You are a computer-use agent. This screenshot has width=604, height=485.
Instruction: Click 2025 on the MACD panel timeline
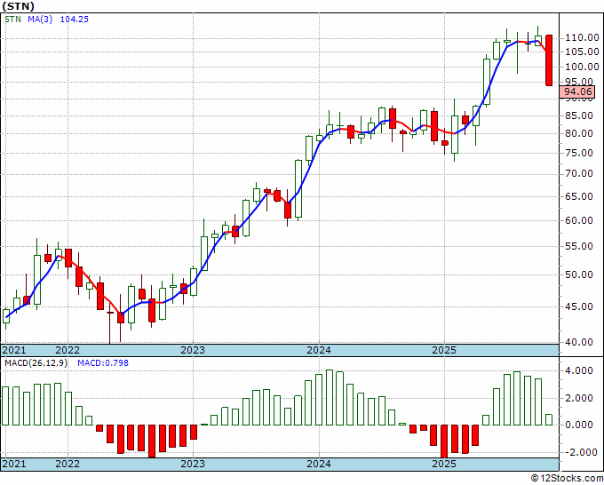tap(444, 464)
